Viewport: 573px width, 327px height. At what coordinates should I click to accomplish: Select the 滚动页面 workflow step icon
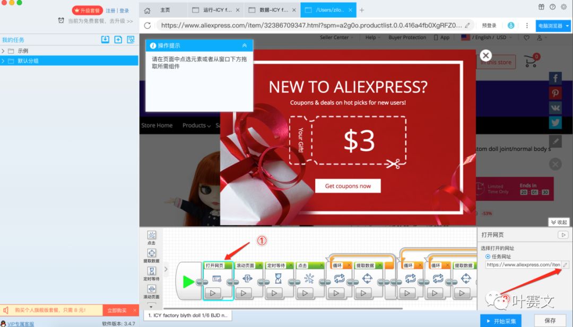click(247, 278)
